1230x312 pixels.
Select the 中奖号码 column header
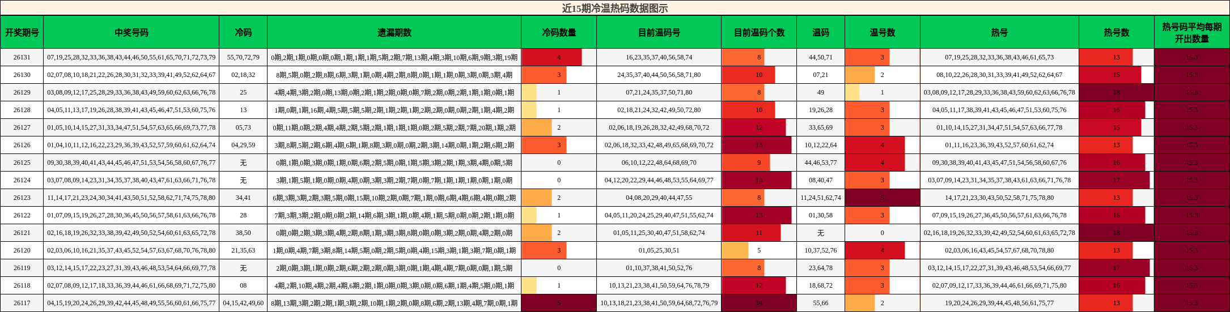[131, 32]
